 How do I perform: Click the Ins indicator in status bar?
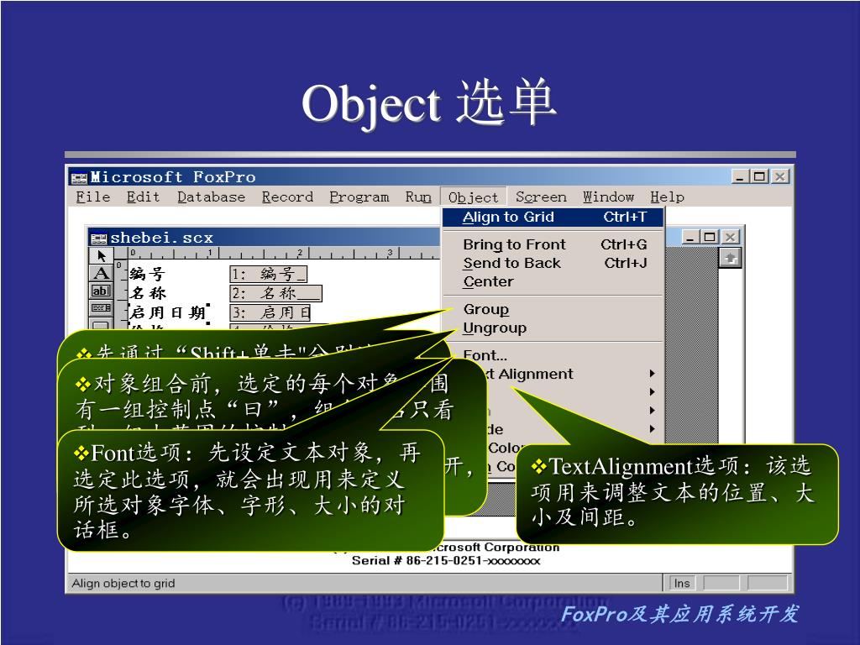click(682, 583)
